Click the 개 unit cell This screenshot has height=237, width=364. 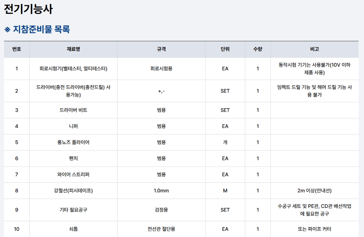tap(225, 142)
